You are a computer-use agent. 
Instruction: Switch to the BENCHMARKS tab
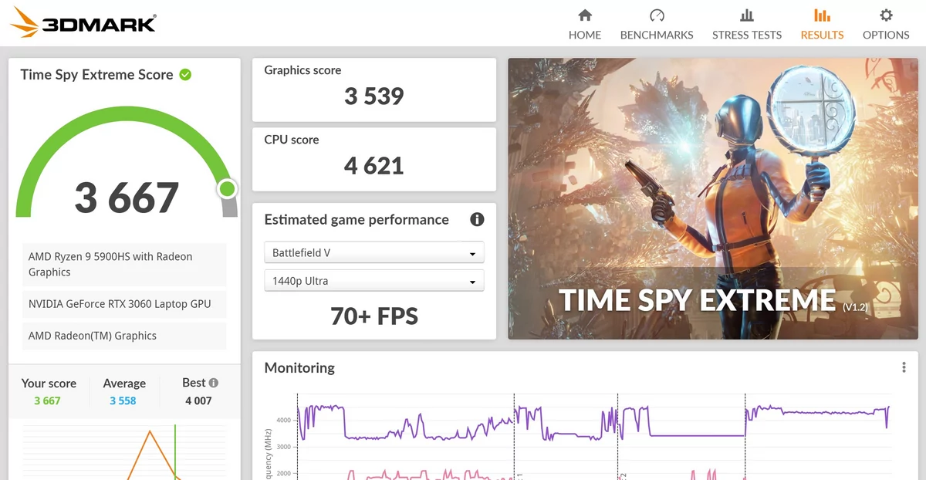pyautogui.click(x=657, y=24)
